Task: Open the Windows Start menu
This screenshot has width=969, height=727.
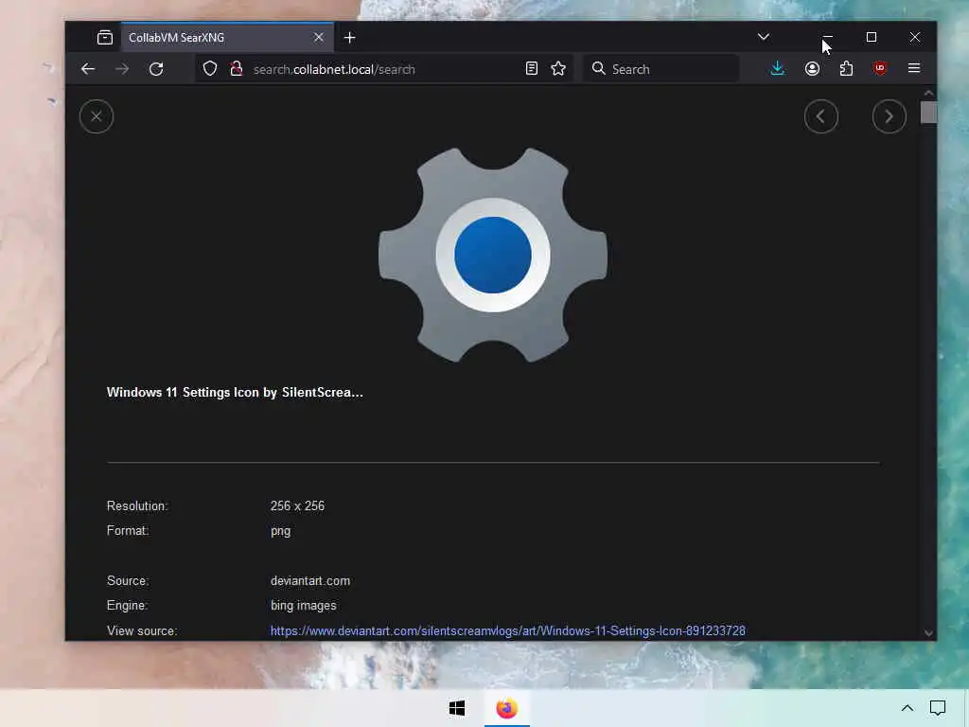Action: tap(457, 708)
